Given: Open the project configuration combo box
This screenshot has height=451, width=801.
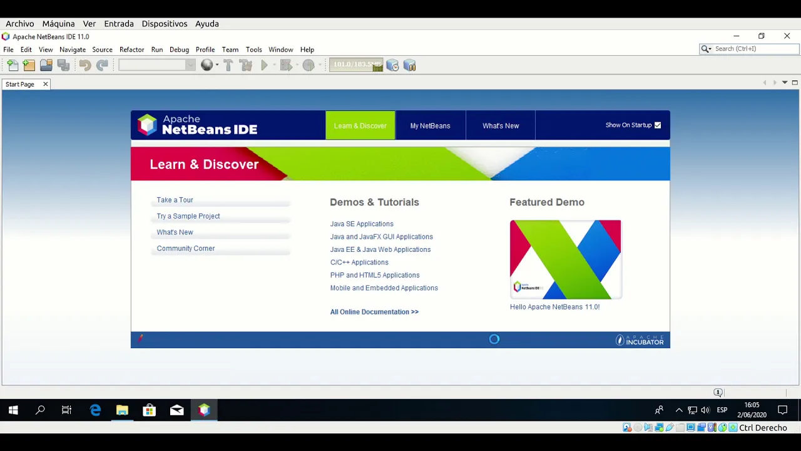Looking at the screenshot, I should pyautogui.click(x=157, y=65).
